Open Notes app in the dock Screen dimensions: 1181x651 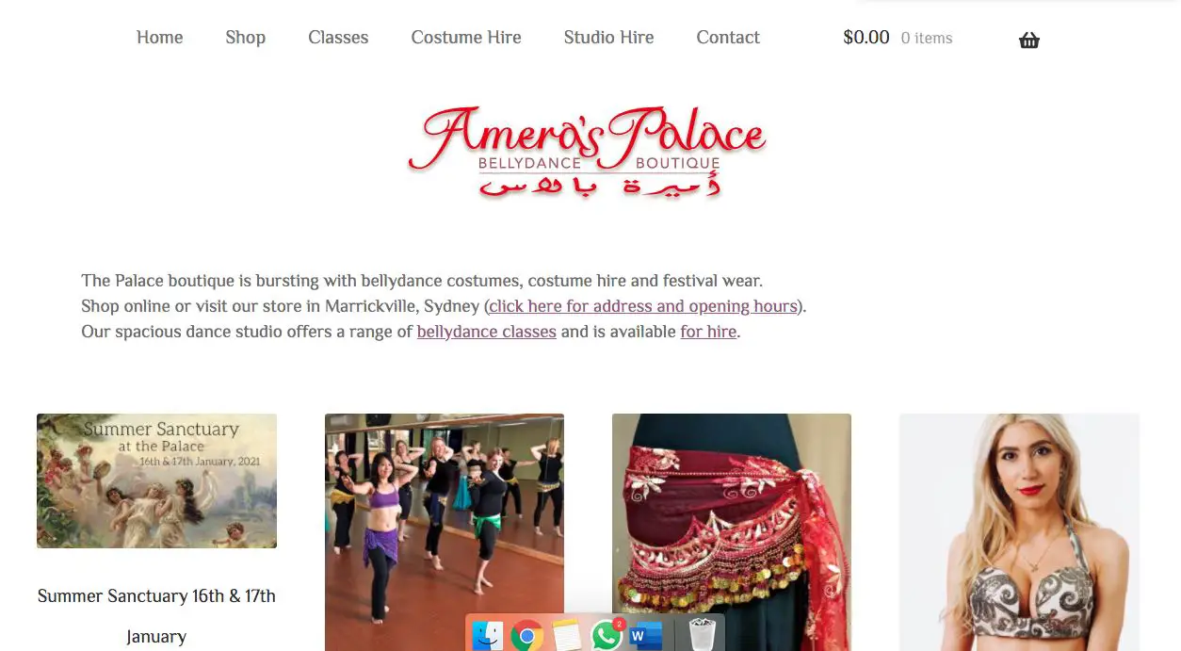coord(567,636)
